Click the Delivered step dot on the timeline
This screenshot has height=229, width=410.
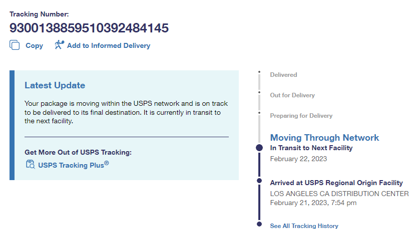point(259,72)
